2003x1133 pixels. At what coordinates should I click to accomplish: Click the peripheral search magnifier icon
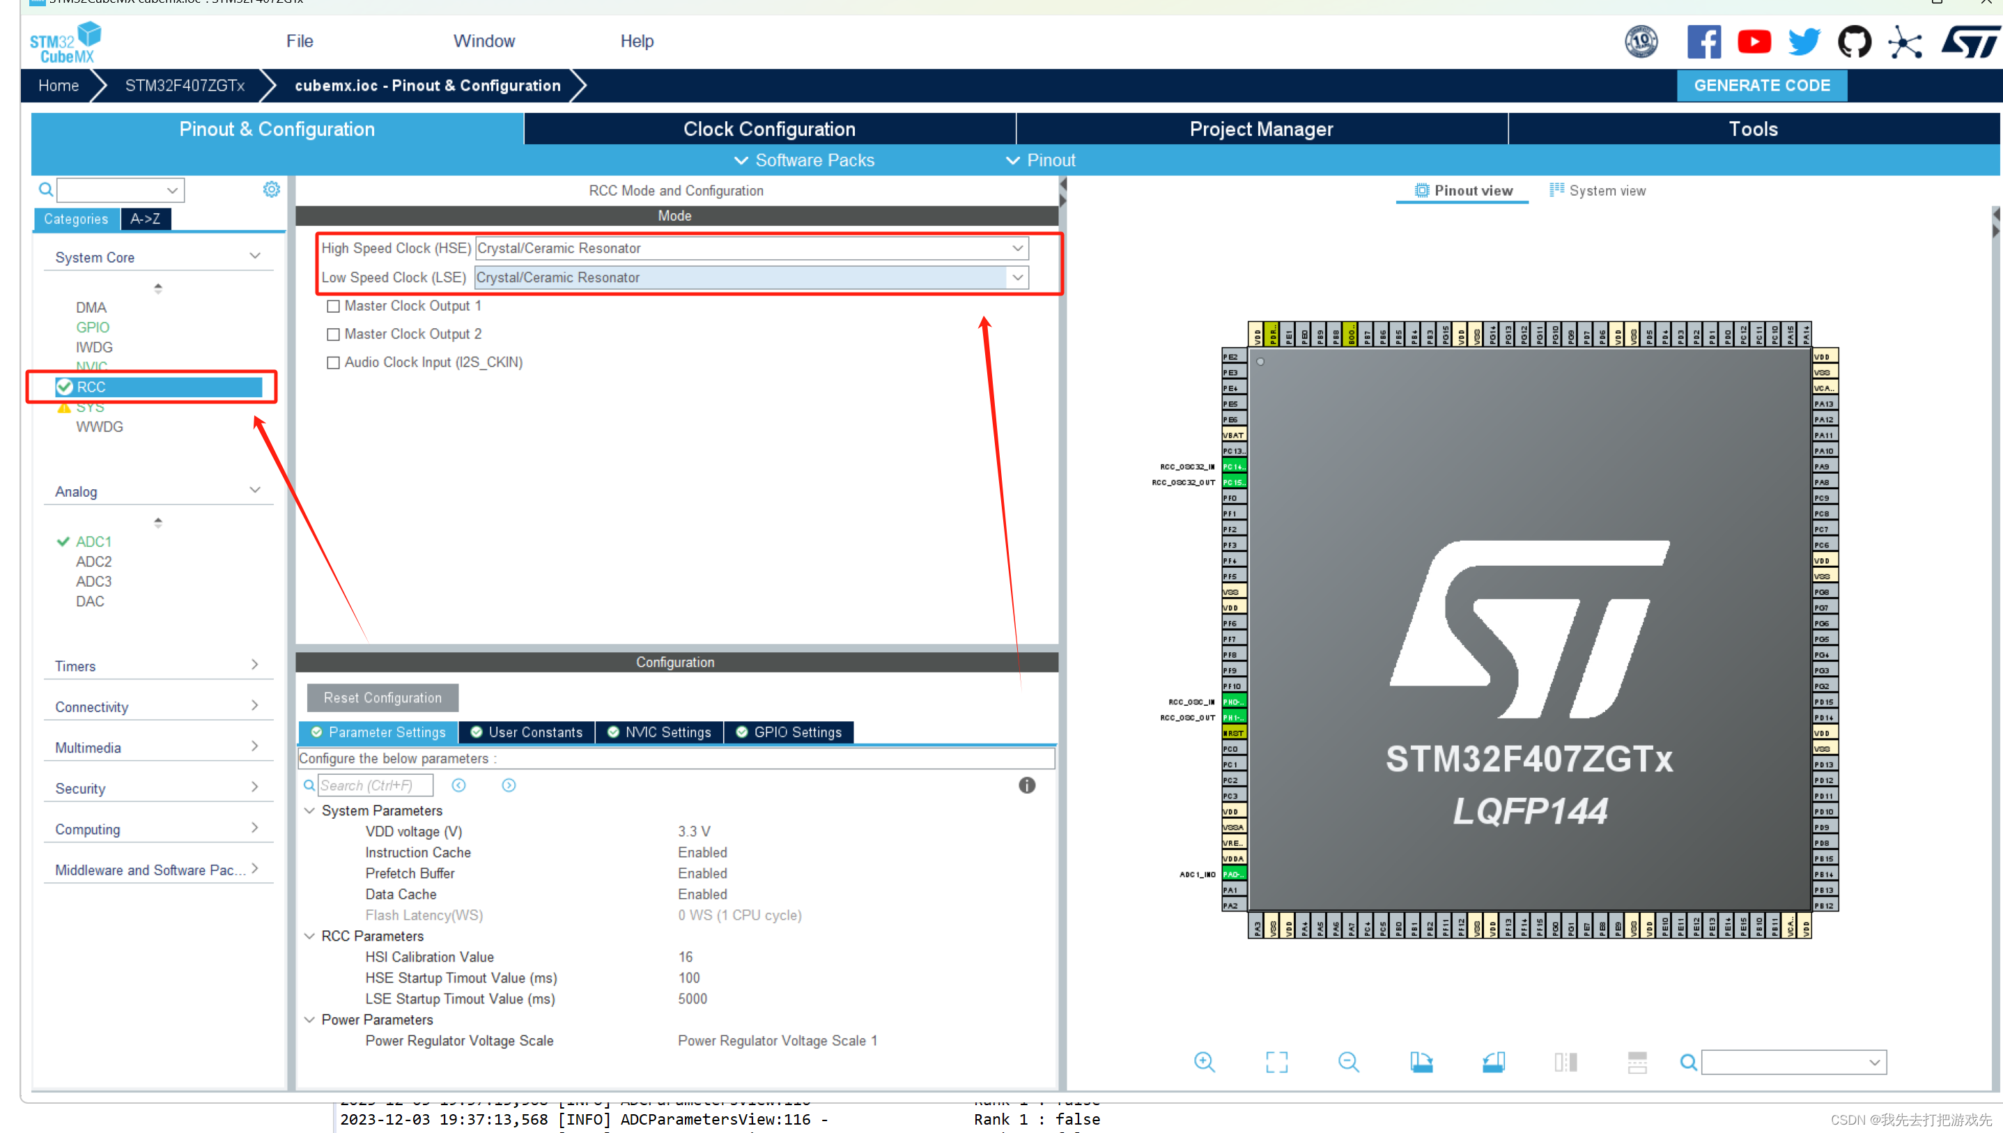pyautogui.click(x=46, y=189)
